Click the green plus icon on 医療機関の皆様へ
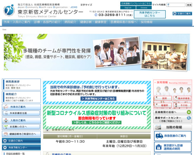Viewport: 194px width, 155px height. click(x=189, y=112)
